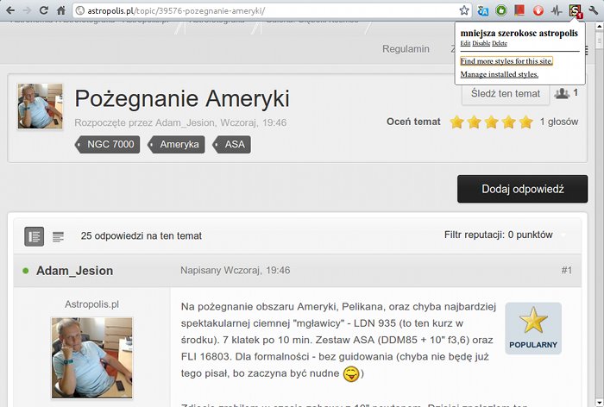Image resolution: width=604 pixels, height=407 pixels.
Task: Open the red round extension icon
Action: (538, 10)
